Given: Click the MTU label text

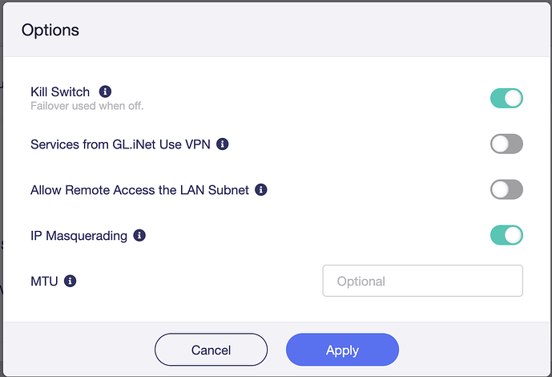Looking at the screenshot, I should pyautogui.click(x=44, y=282).
